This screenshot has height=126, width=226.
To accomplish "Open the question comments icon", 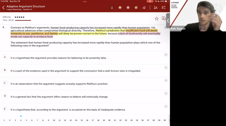I will coord(164,19).
